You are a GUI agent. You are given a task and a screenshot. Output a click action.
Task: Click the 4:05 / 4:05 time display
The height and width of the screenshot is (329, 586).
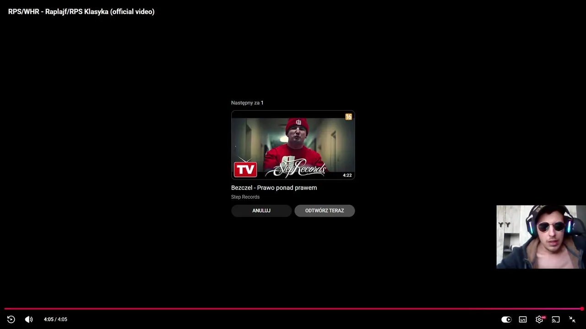(x=55, y=319)
